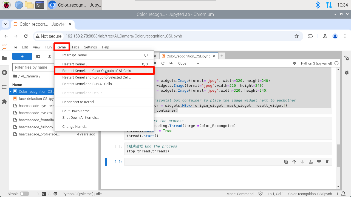Select Shut Down All Kernels…
Image resolution: width=351 pixels, height=197 pixels.
(x=104, y=117)
